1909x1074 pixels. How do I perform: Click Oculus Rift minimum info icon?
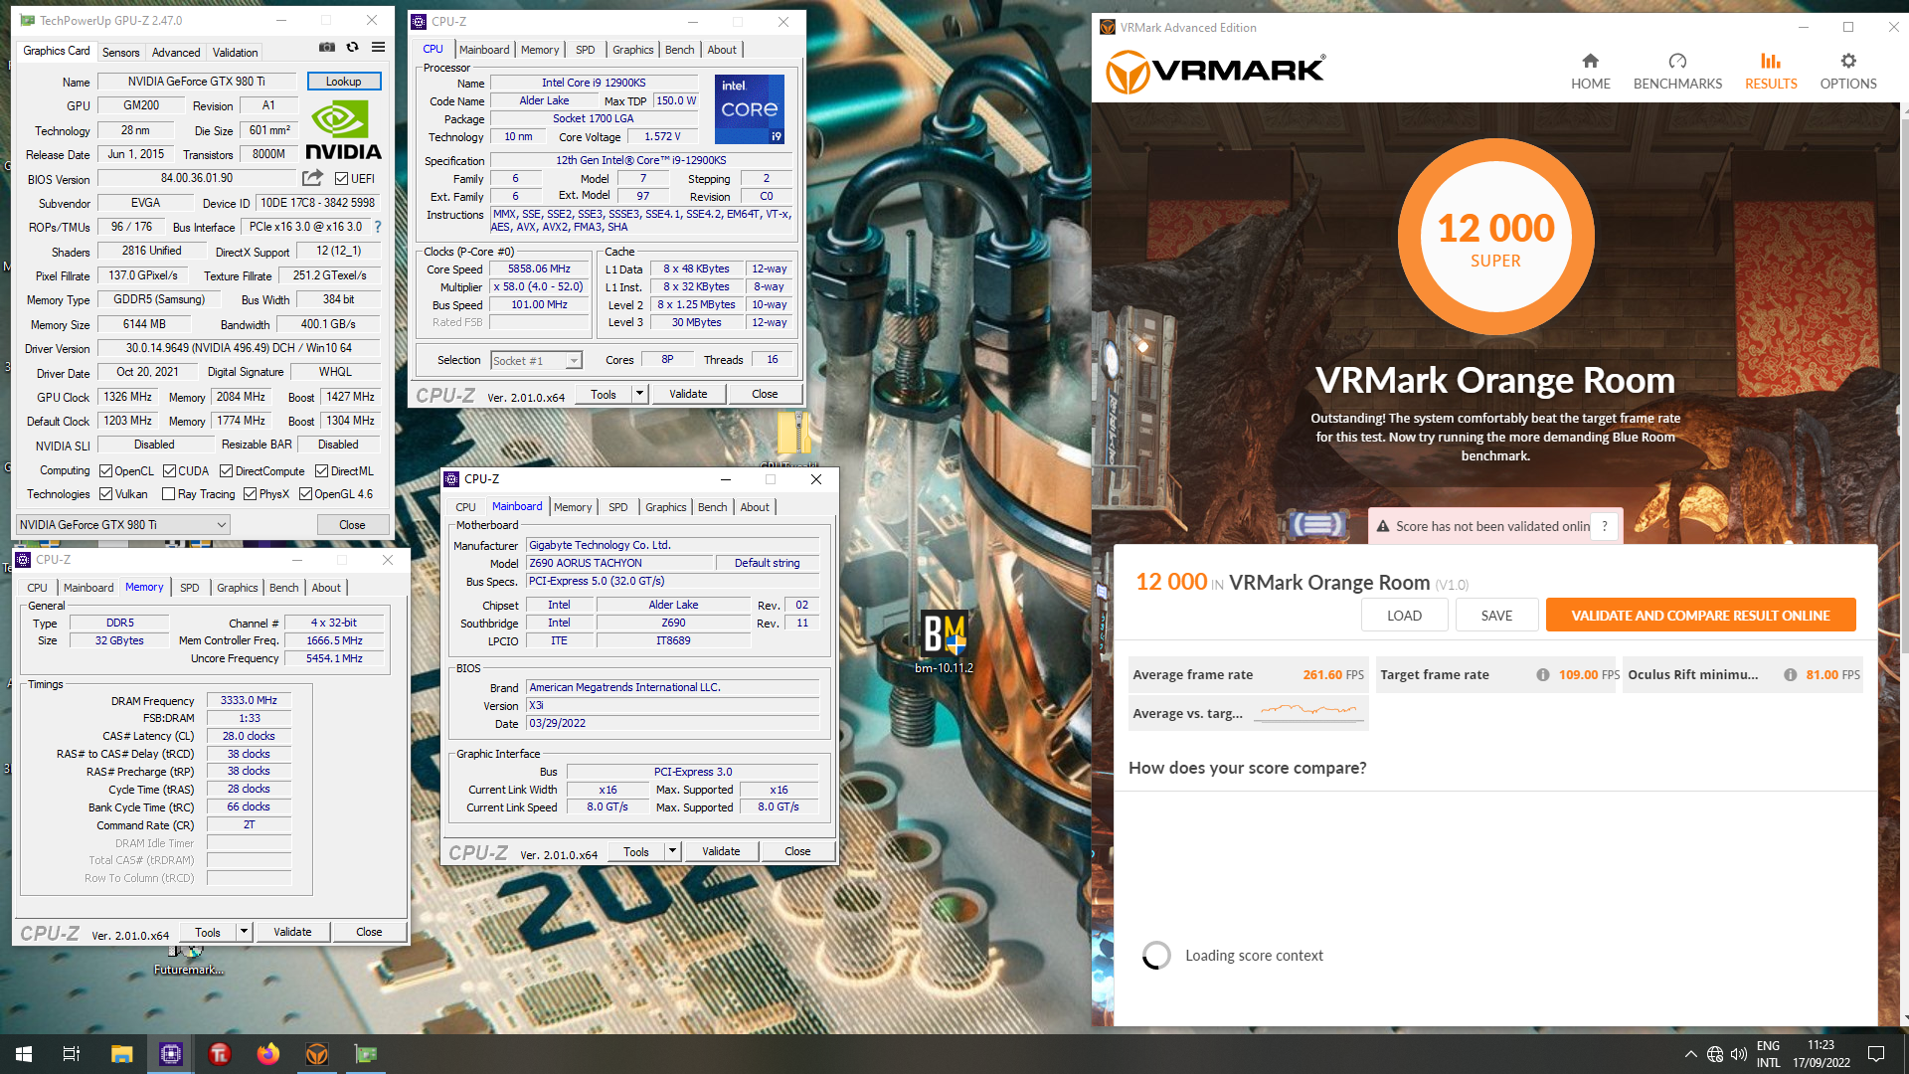tap(1790, 674)
